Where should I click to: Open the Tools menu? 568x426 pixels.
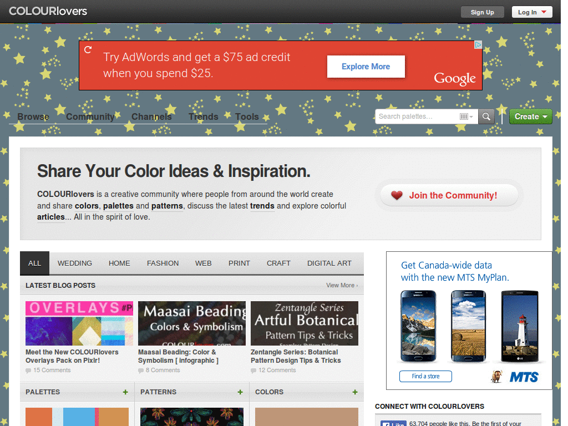click(x=247, y=116)
